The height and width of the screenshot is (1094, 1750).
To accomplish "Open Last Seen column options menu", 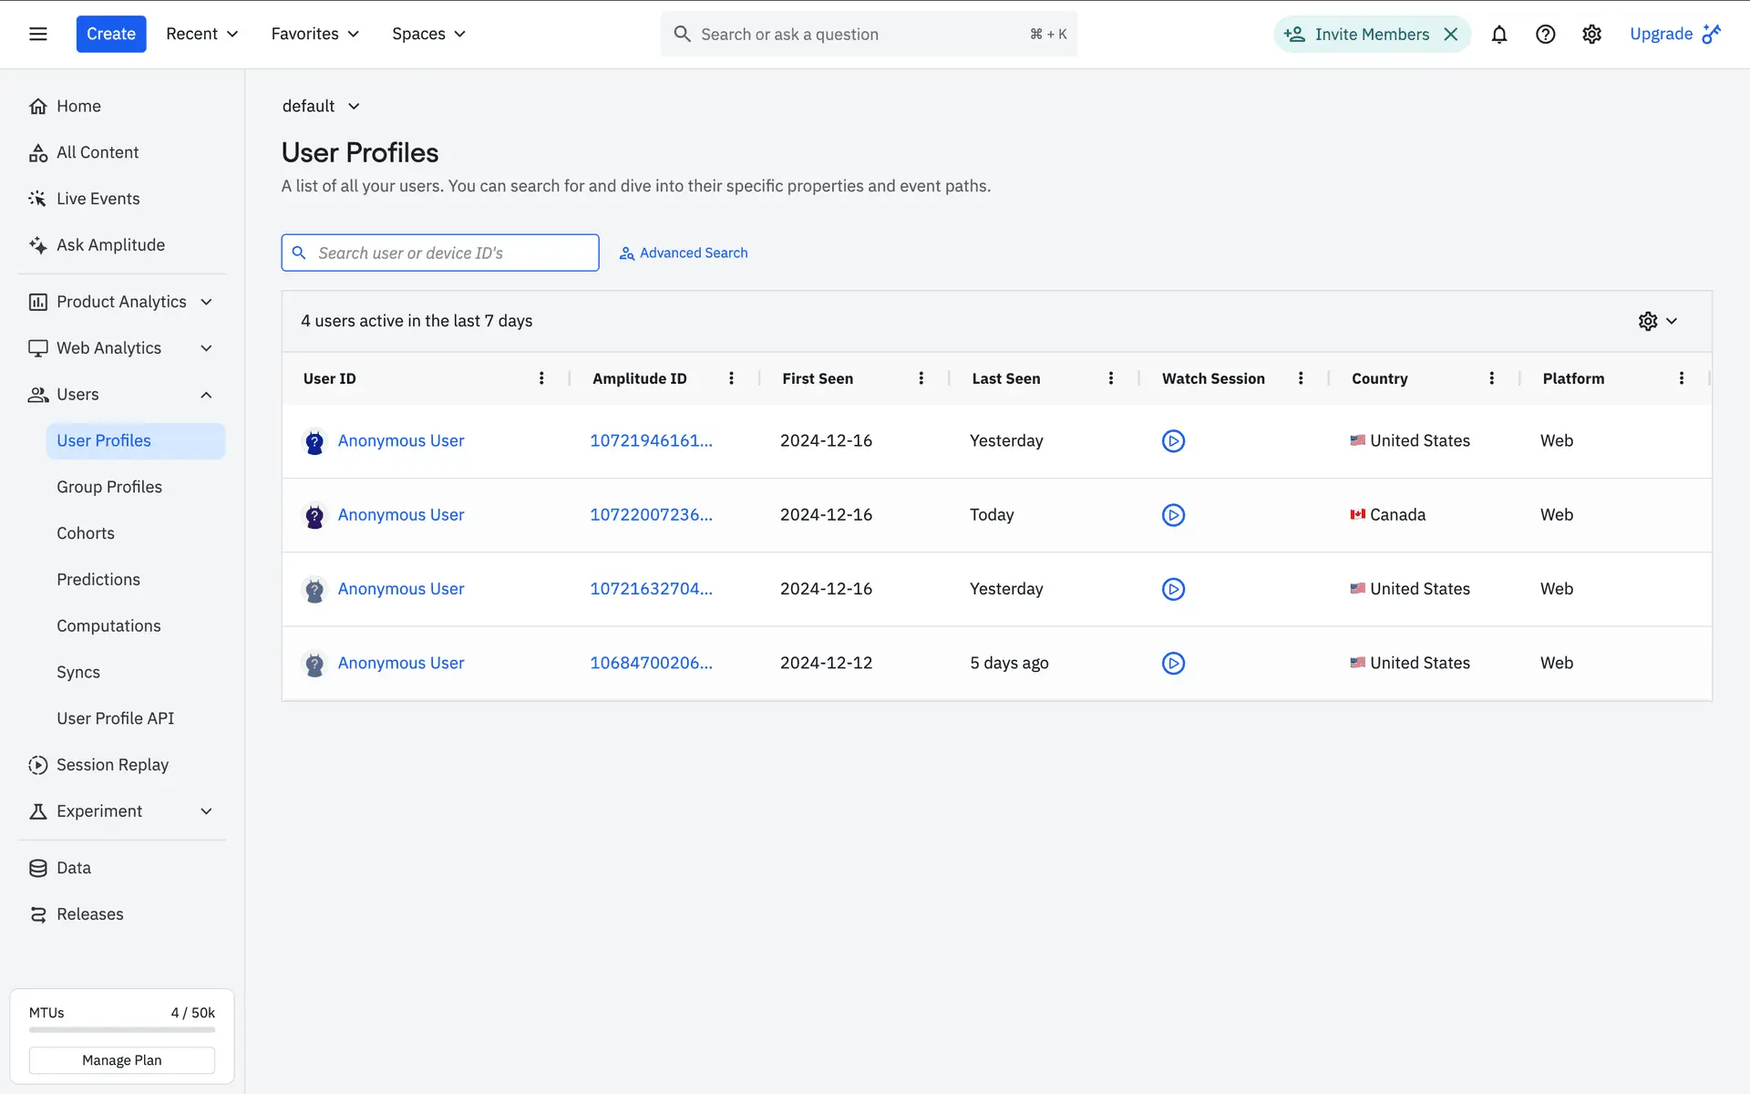I will [x=1110, y=378].
